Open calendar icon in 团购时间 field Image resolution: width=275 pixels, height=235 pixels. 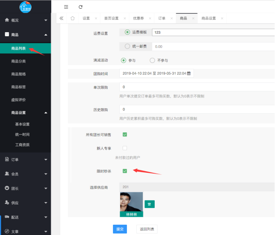pos(189,73)
